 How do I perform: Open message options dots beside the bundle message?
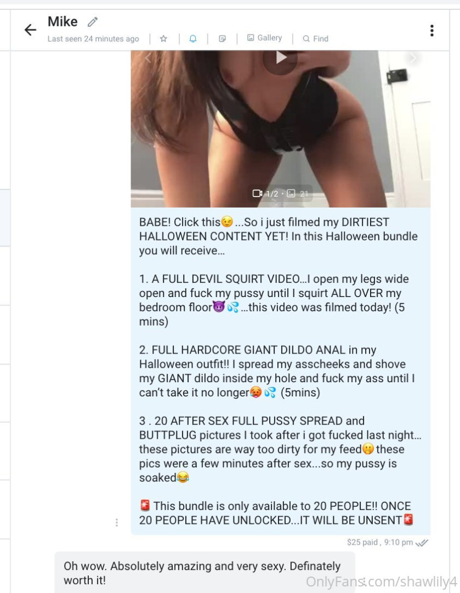click(x=117, y=522)
